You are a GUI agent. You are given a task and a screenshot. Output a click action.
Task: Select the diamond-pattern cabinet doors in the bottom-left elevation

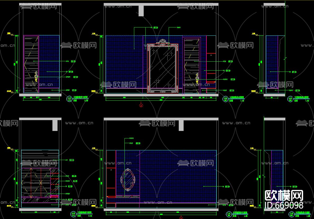point(36,183)
